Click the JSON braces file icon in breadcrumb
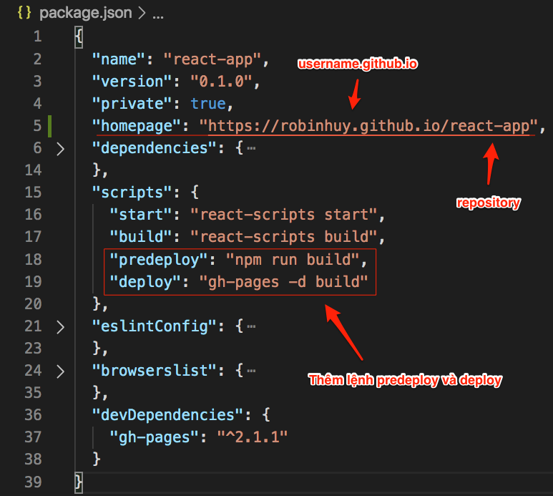 pos(24,13)
